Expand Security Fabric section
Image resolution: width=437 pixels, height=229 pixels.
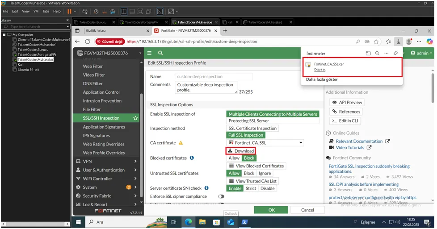coord(107,196)
